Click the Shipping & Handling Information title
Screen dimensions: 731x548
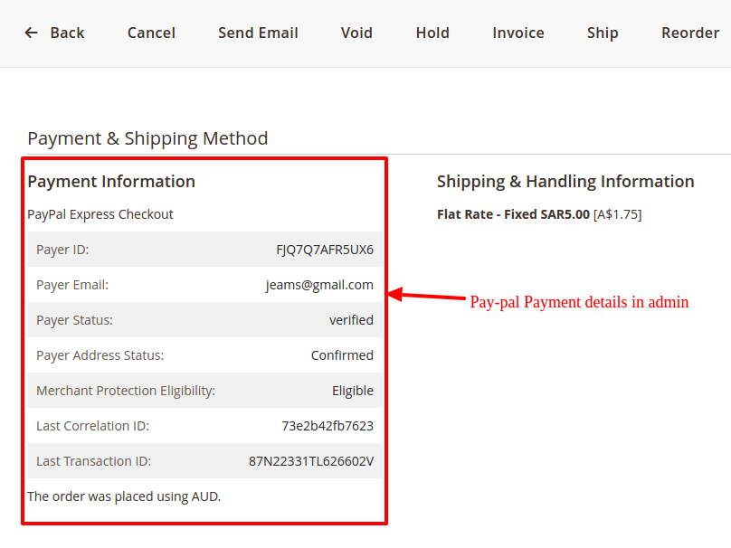(x=565, y=182)
